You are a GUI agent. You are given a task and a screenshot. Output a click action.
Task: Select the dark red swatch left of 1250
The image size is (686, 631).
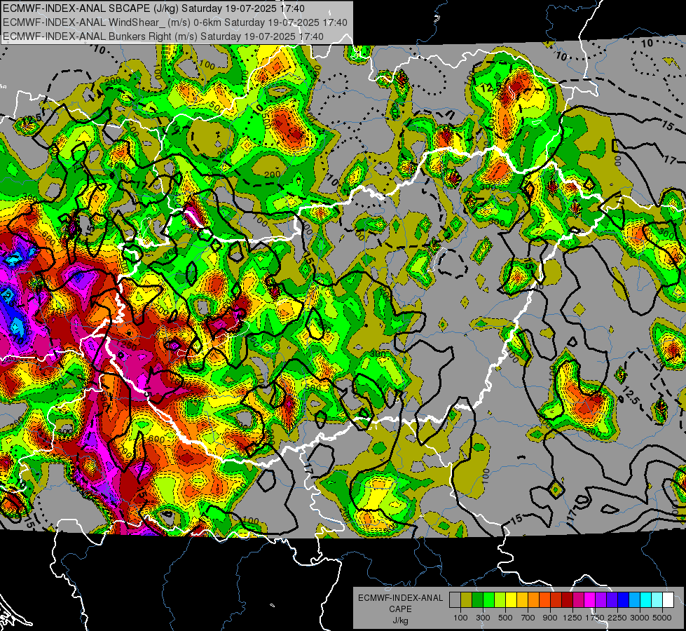567,600
